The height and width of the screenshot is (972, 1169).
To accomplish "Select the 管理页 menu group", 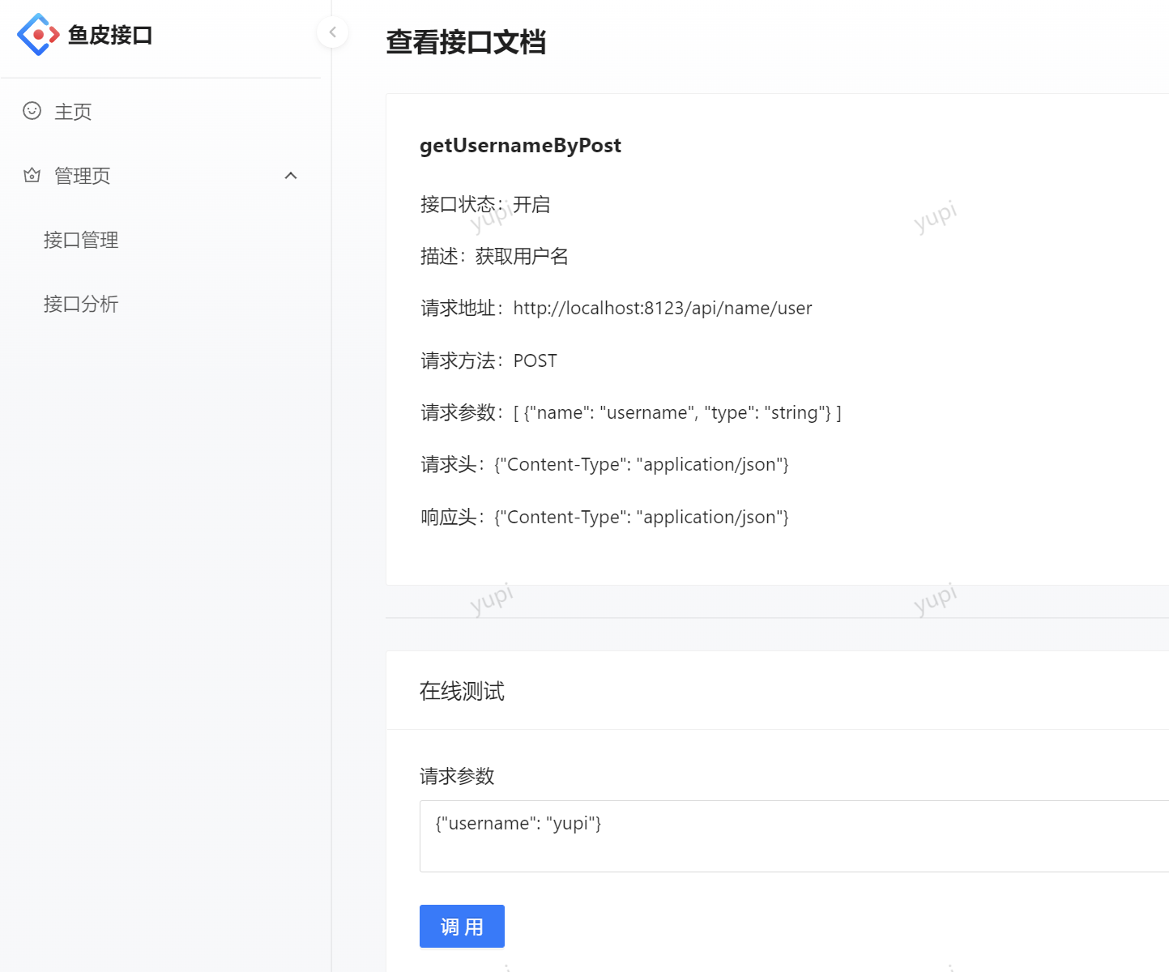I will pyautogui.click(x=82, y=176).
